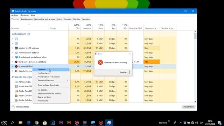Click the Google Chrome process icon
The height and width of the screenshot is (126, 224).
16,71
